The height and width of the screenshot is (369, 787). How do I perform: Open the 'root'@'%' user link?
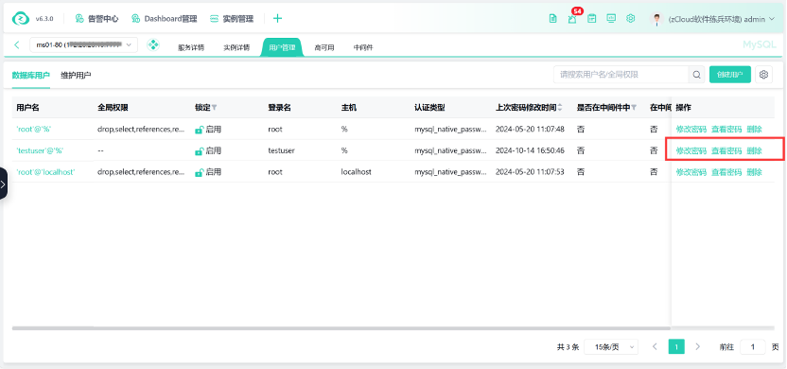(x=34, y=130)
